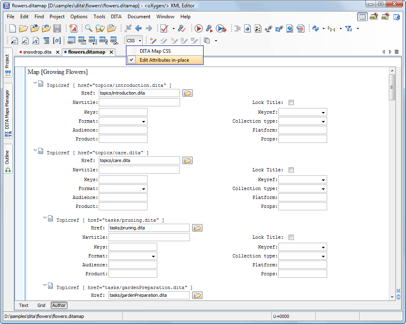The image size is (406, 324).
Task: Click Audience field of pruning.dita topicref
Action: (x=133, y=265)
